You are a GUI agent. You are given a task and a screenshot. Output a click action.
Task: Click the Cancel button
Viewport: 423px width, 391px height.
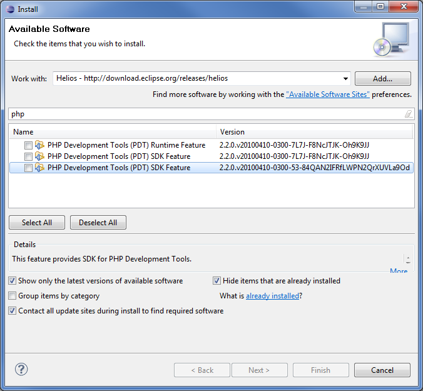pos(382,370)
